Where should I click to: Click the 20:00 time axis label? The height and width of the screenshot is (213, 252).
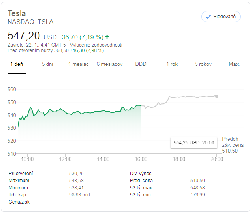point(217,159)
